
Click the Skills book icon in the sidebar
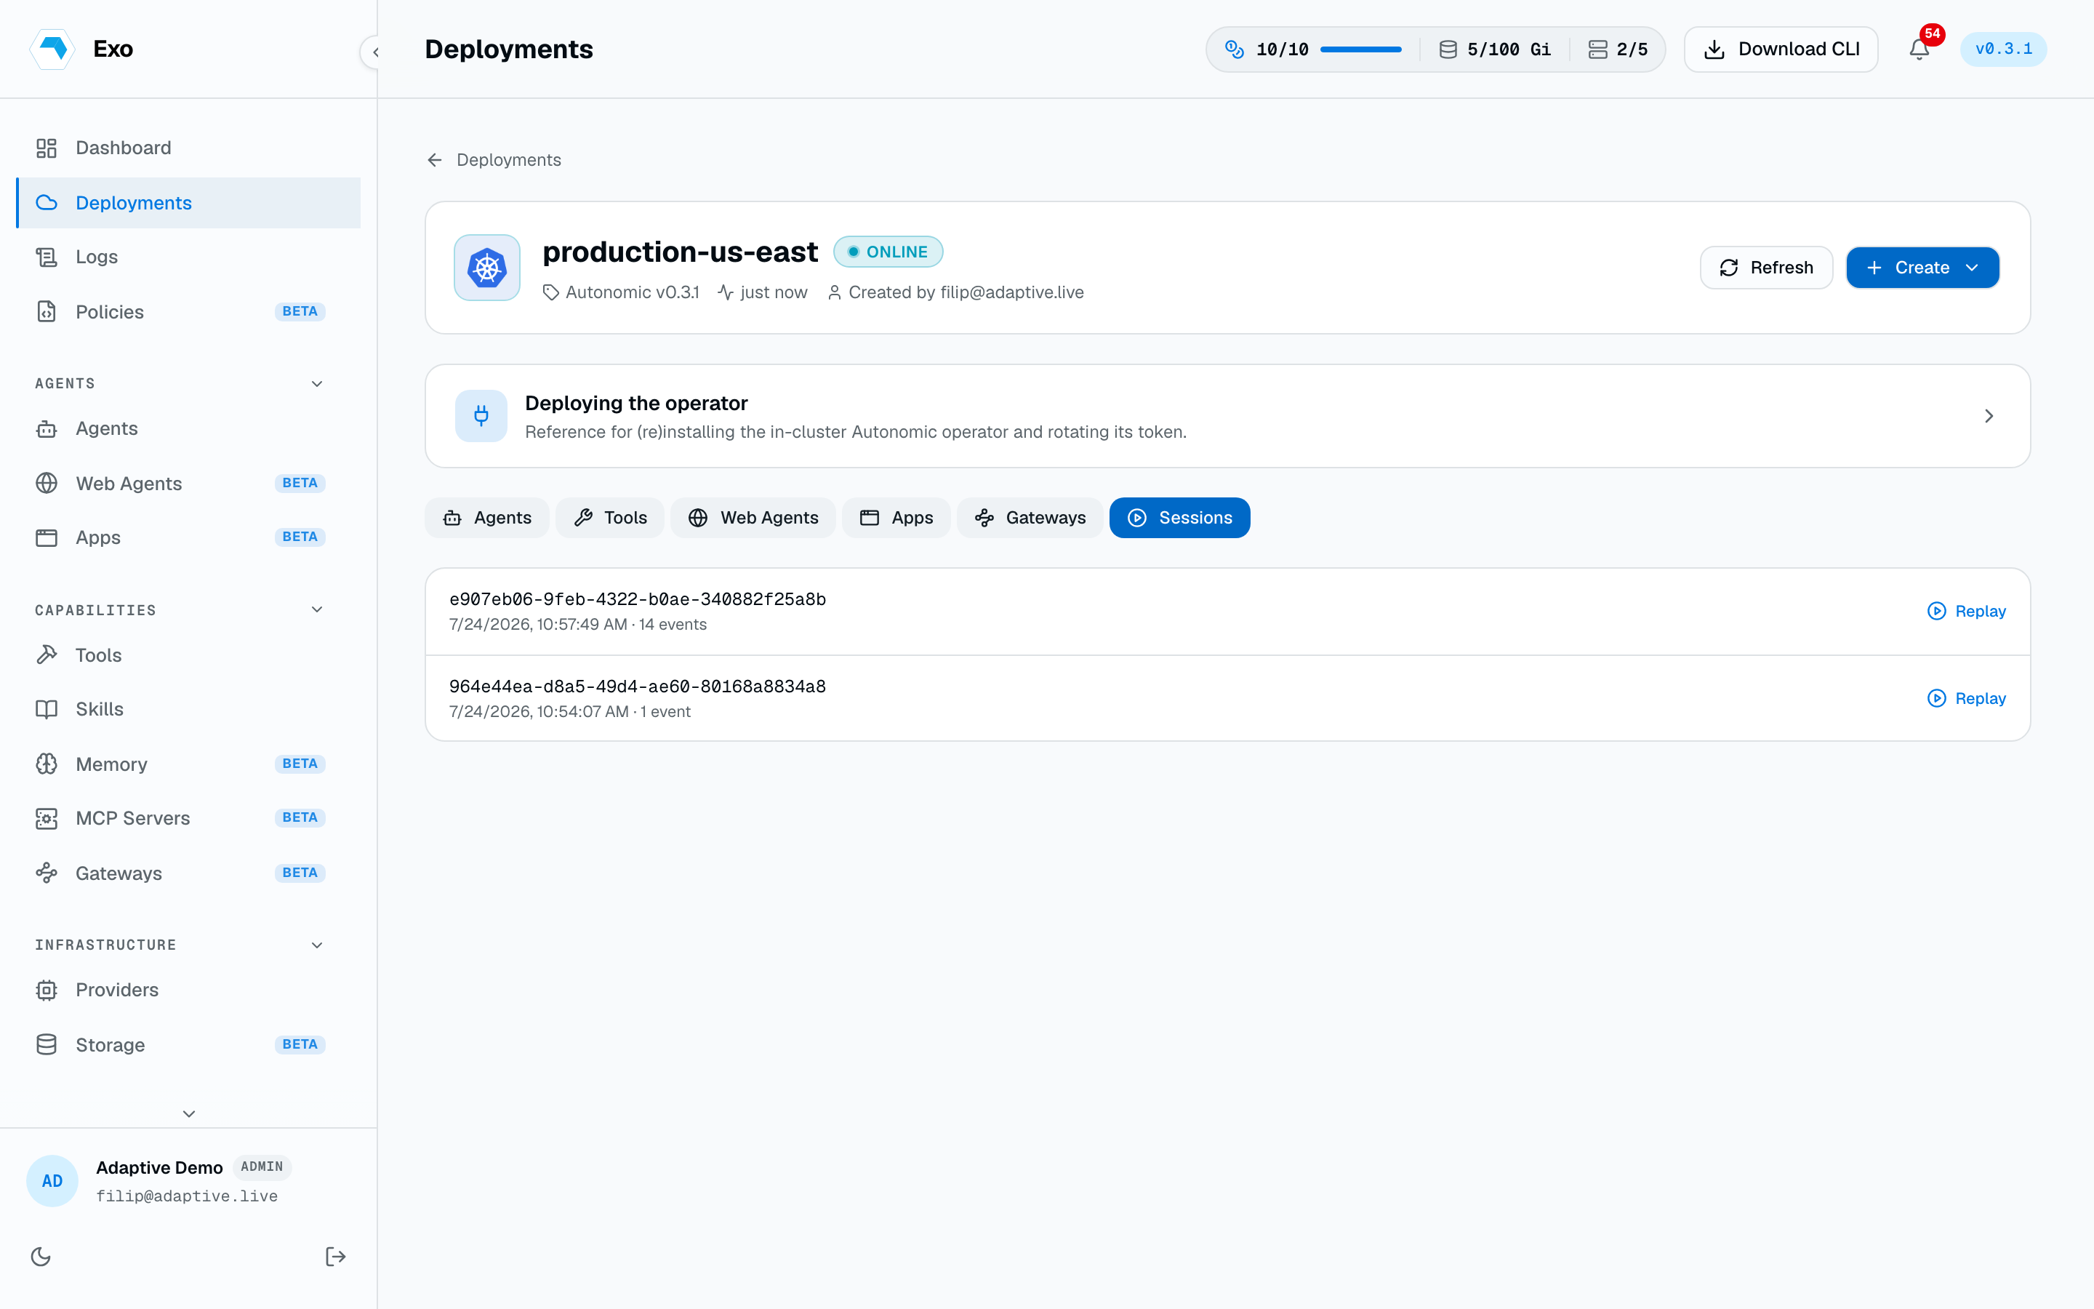point(47,709)
